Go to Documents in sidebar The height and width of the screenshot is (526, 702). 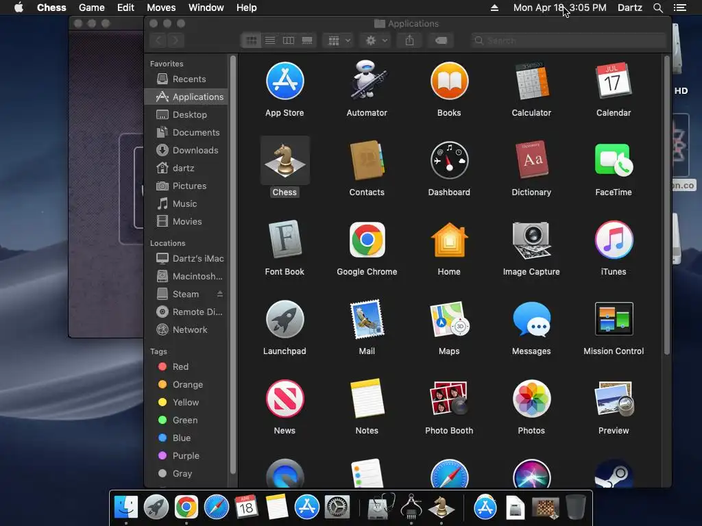186,132
